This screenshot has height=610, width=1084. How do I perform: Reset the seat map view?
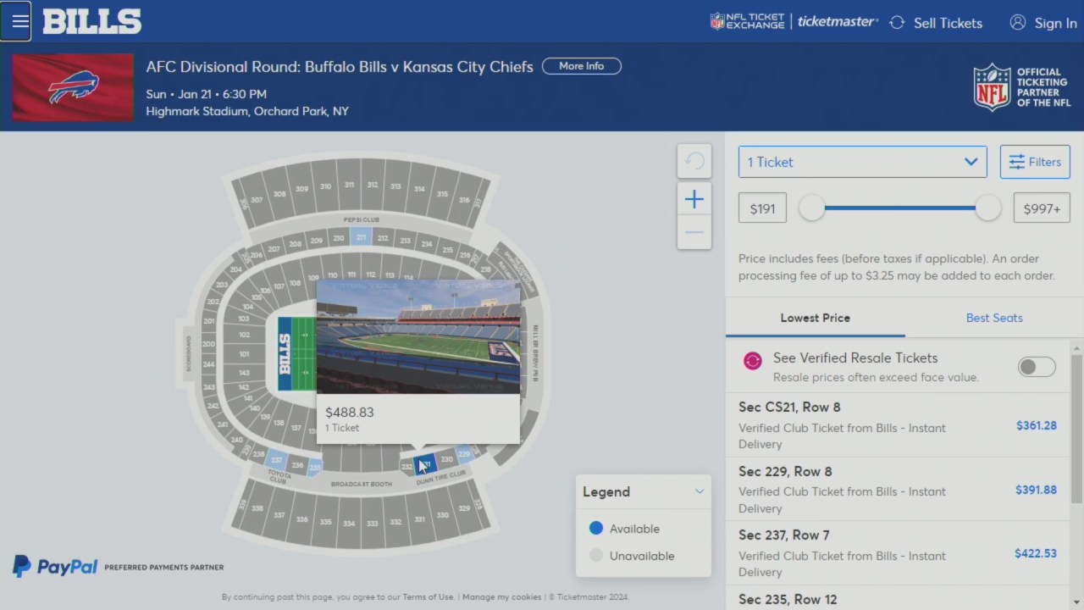tap(694, 161)
